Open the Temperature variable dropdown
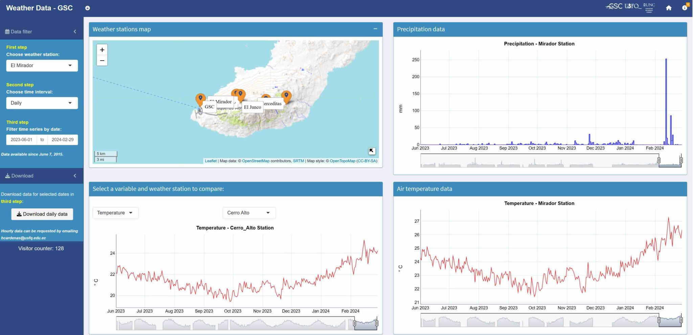 pos(115,213)
